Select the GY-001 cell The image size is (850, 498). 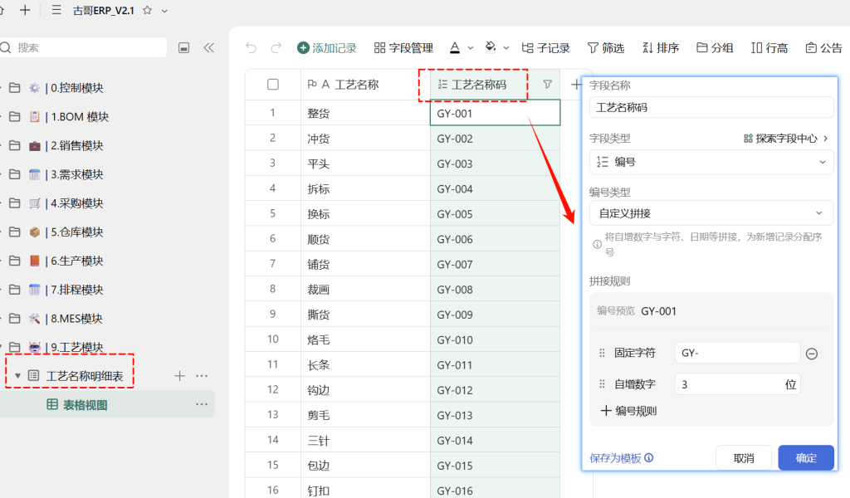pyautogui.click(x=495, y=113)
